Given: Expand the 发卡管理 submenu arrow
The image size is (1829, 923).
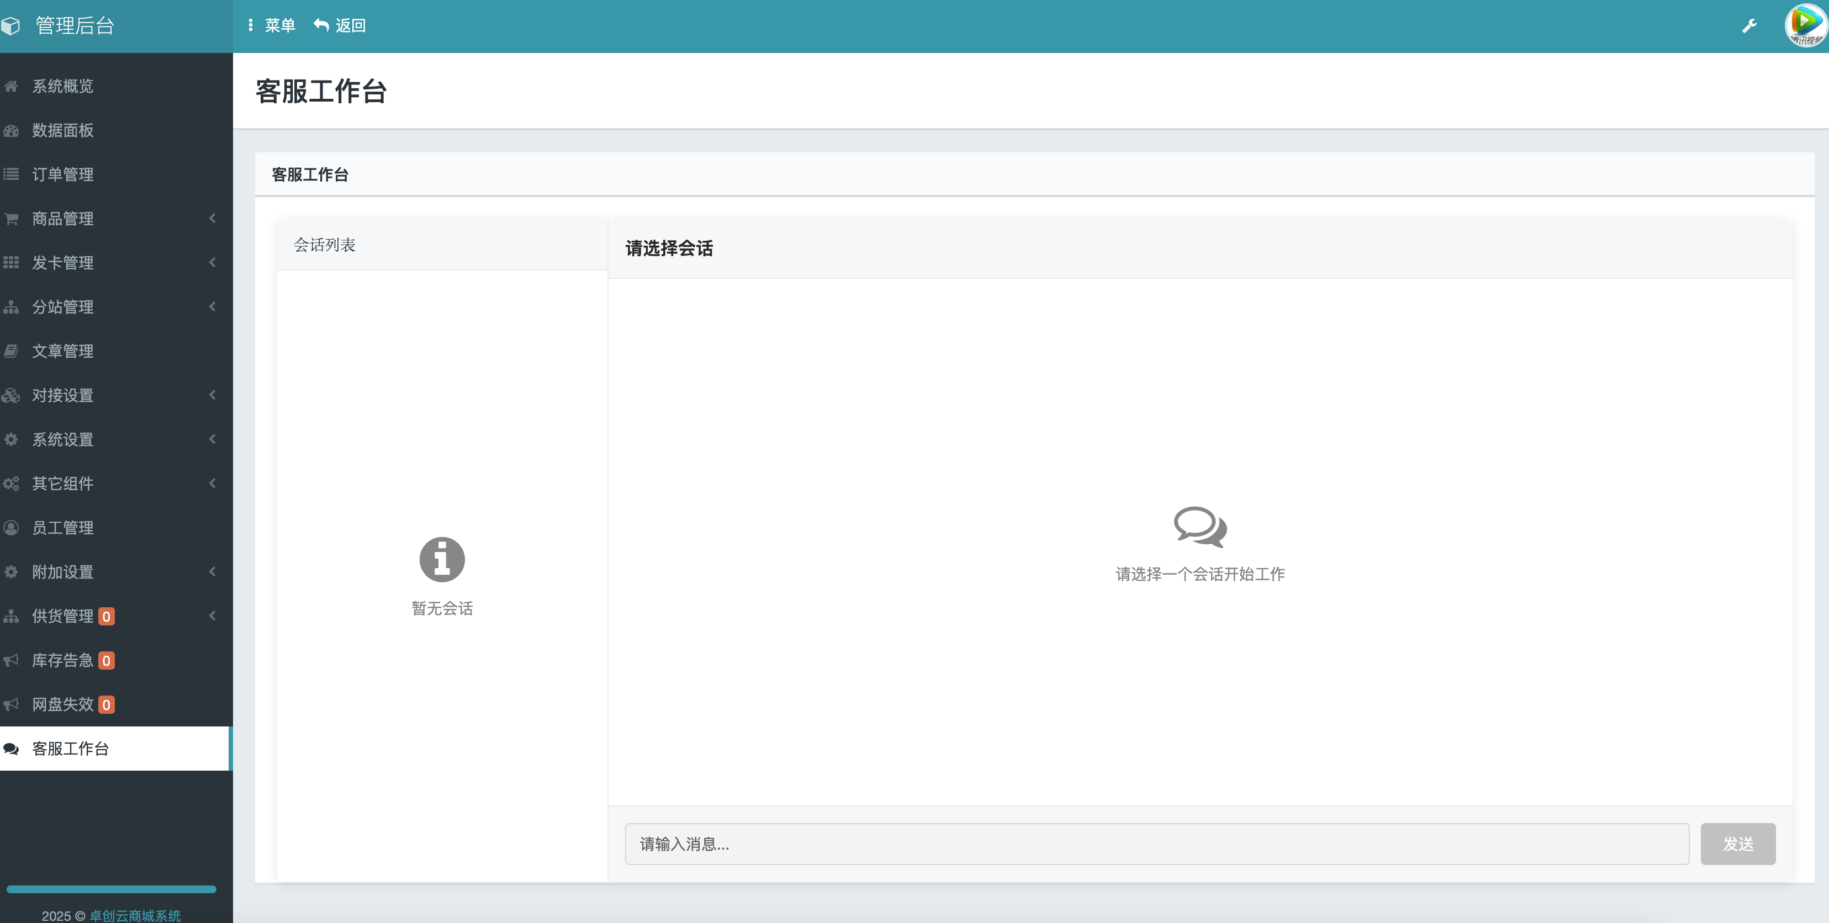Looking at the screenshot, I should [212, 263].
